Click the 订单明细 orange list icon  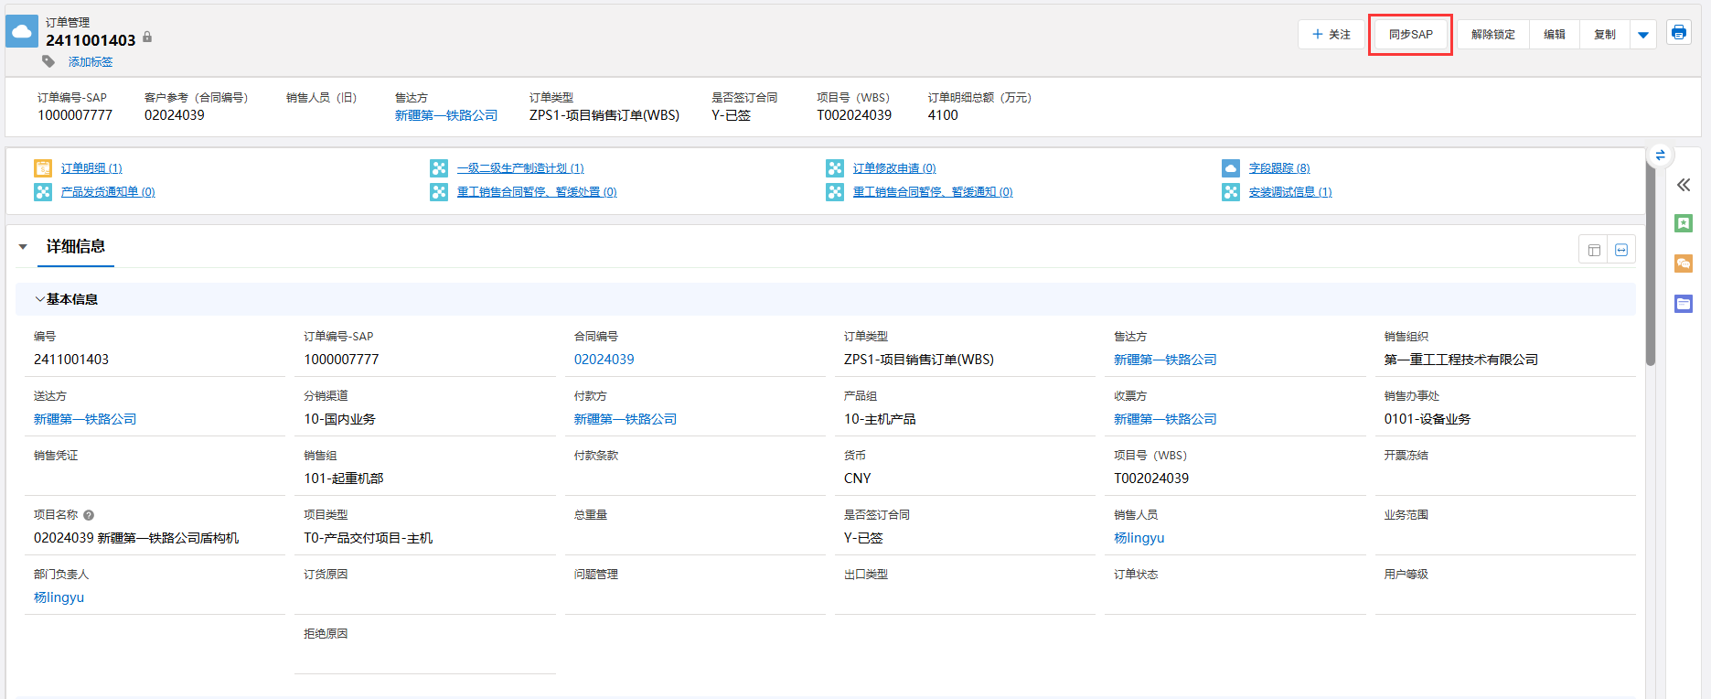43,168
